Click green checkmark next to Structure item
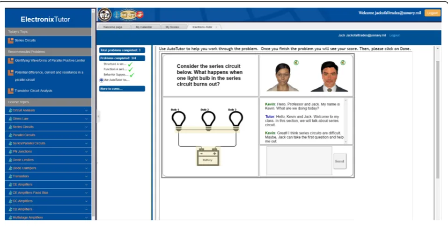The height and width of the screenshot is (226, 448). (130, 64)
